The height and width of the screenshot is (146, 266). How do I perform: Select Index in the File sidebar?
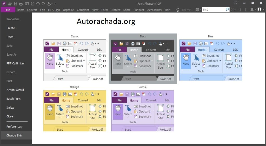click(10, 107)
